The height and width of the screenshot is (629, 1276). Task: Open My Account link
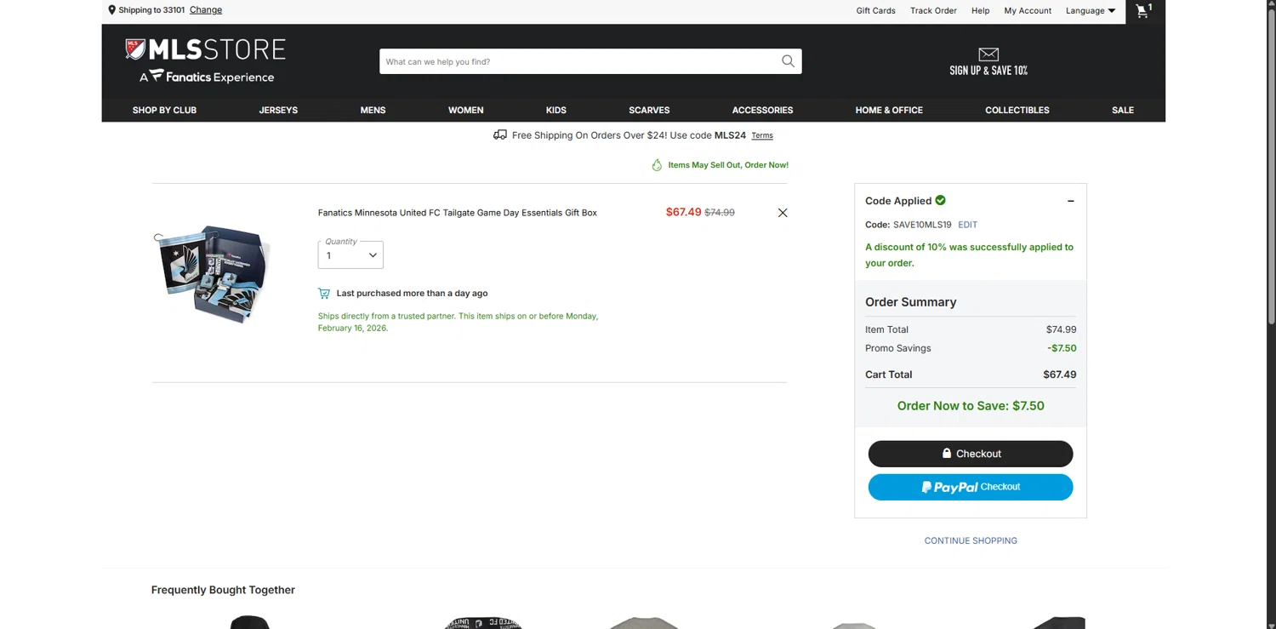pyautogui.click(x=1028, y=11)
